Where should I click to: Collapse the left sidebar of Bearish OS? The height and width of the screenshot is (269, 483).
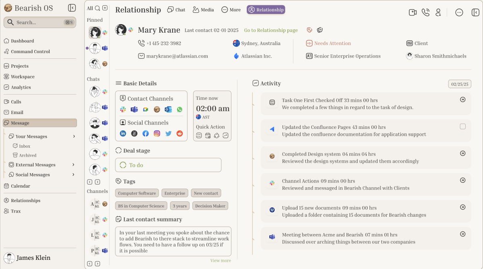[x=72, y=8]
